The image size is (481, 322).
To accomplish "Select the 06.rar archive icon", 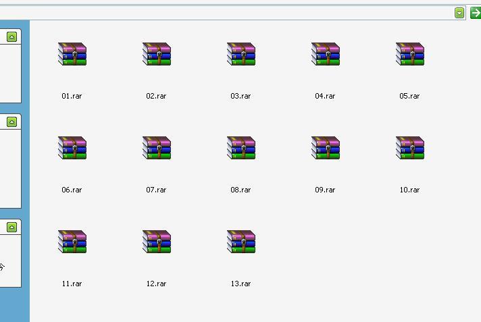I will 72,148.
